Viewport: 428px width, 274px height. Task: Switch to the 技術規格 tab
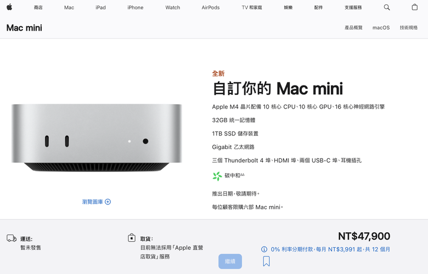(x=409, y=27)
